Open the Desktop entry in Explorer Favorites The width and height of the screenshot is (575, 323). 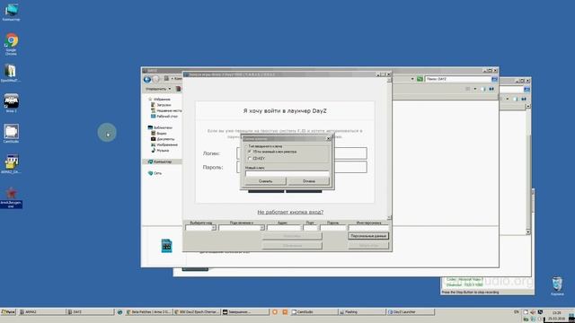point(164,116)
